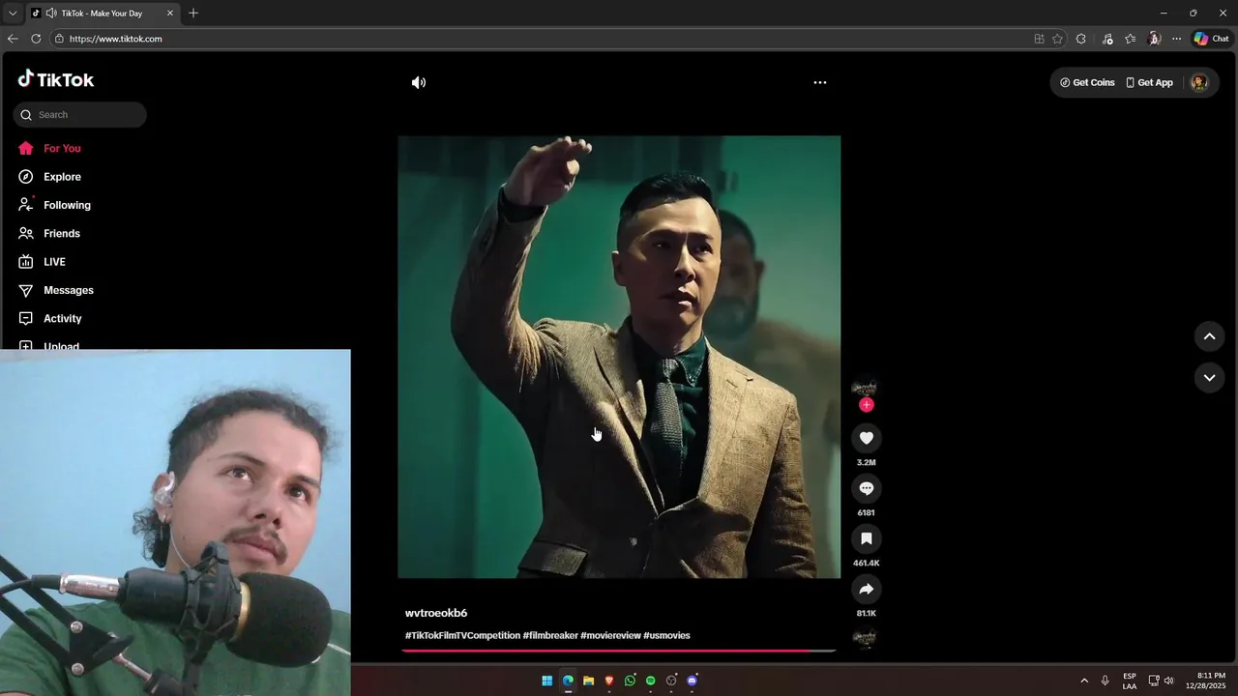The width and height of the screenshot is (1238, 696).
Task: Open the LIVE section
Action: pos(43,262)
